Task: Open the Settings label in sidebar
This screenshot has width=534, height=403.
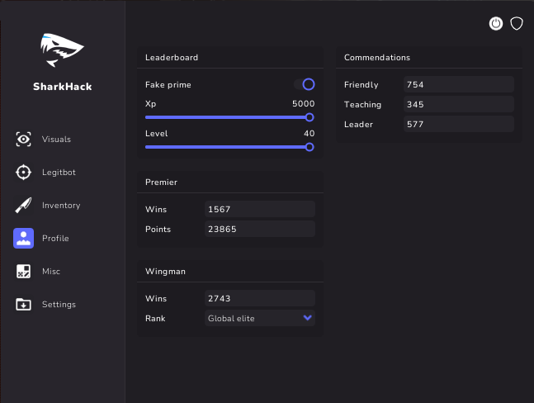Action: click(x=59, y=305)
